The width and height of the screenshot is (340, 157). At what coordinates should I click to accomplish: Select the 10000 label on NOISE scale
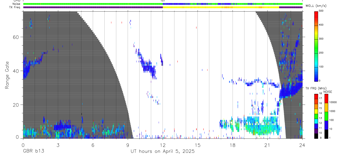(x=333, y=102)
